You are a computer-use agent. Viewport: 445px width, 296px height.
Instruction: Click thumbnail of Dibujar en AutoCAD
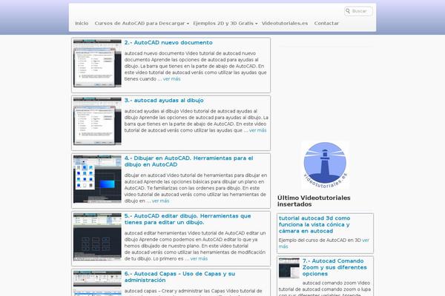[97, 179]
